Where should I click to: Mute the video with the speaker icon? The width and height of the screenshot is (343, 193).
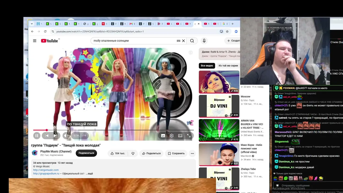[66, 136]
